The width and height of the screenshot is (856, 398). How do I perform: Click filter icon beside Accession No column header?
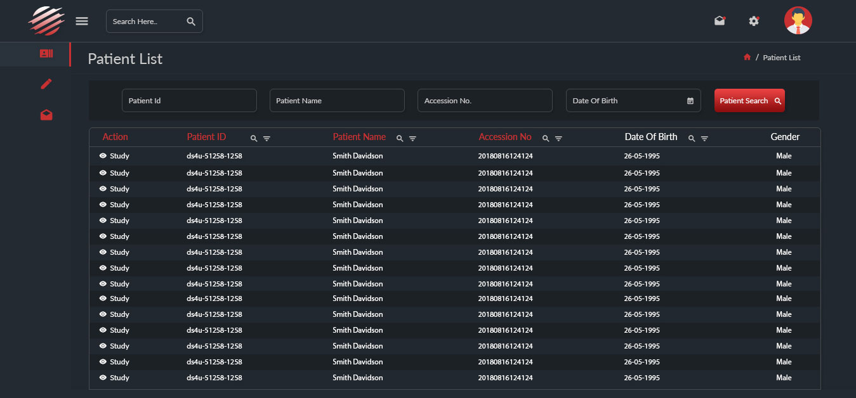558,138
